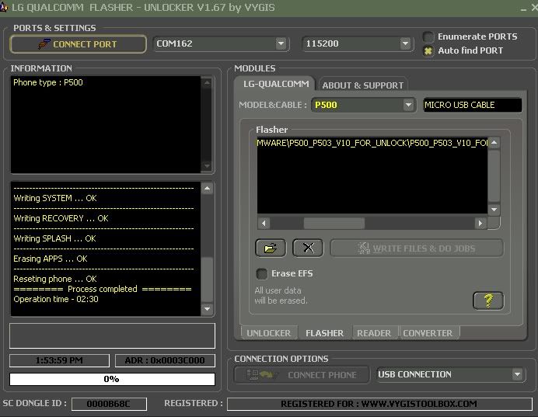The image size is (538, 417).
Task: Click log panel scroll up arrow
Action: tap(208, 189)
